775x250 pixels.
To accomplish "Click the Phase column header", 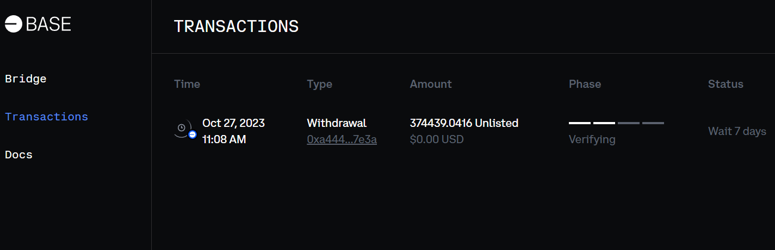I will (x=585, y=84).
